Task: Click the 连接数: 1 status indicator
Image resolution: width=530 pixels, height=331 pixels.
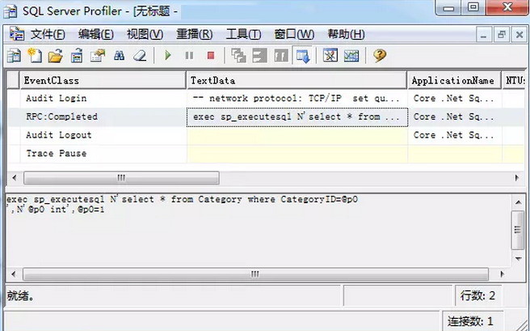Action: pyautogui.click(x=470, y=320)
